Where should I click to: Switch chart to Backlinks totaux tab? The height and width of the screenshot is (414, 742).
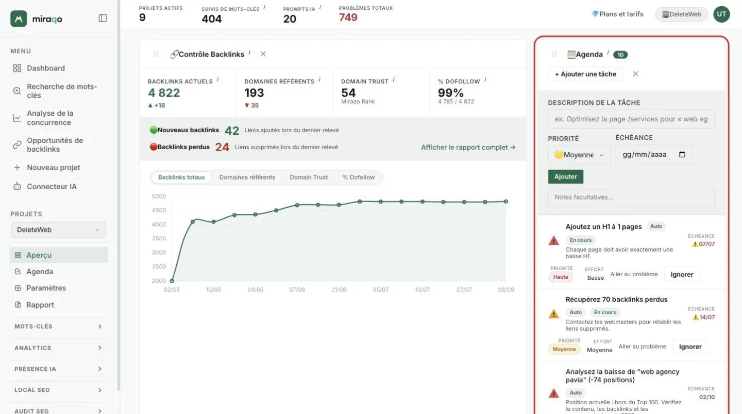click(x=181, y=177)
